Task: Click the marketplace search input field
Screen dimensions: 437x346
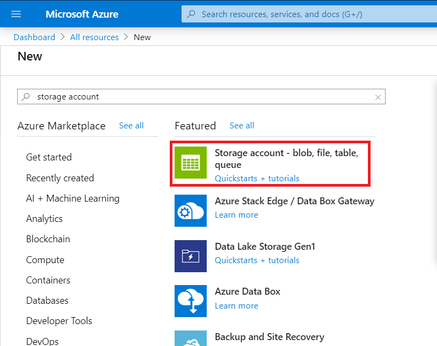Action: point(161,97)
